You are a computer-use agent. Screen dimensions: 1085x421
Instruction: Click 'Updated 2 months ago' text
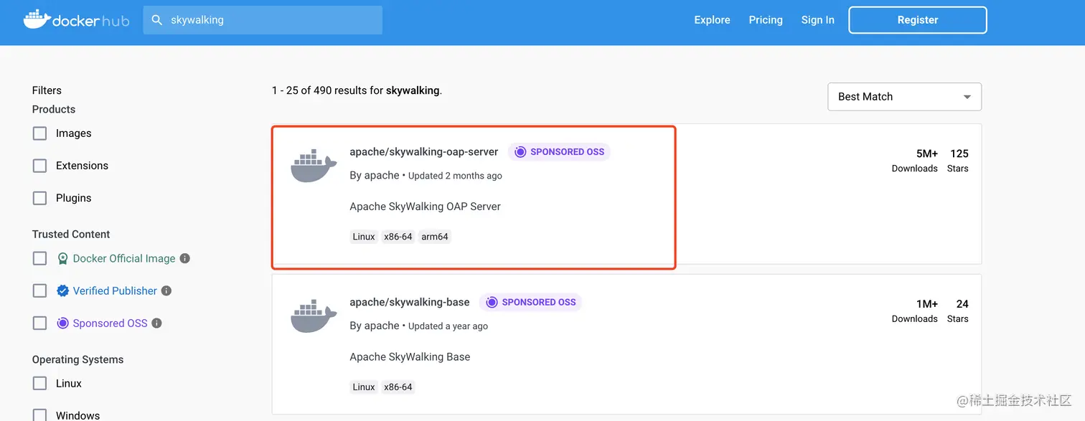[x=455, y=176]
